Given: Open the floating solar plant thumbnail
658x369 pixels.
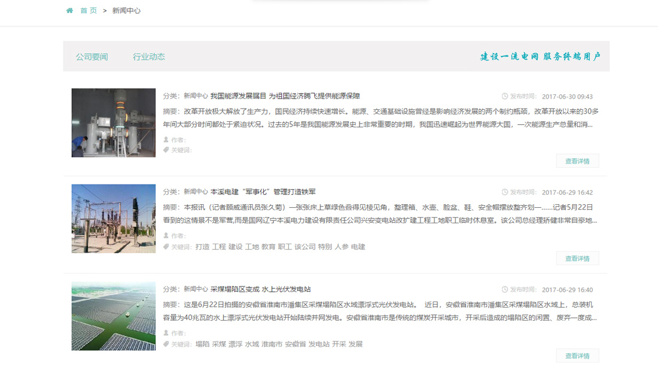Looking at the screenshot, I should pos(113,316).
